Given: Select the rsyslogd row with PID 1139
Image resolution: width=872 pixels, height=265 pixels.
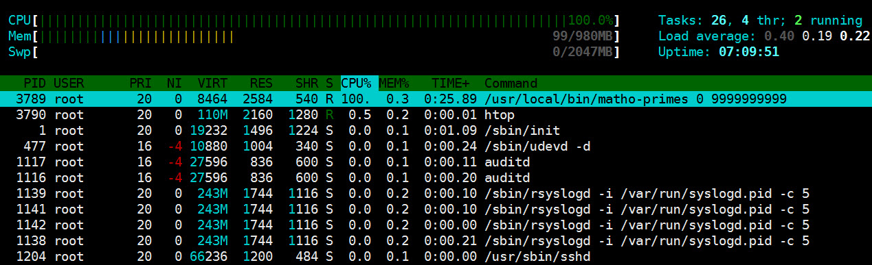Looking at the screenshot, I should pyautogui.click(x=436, y=193).
